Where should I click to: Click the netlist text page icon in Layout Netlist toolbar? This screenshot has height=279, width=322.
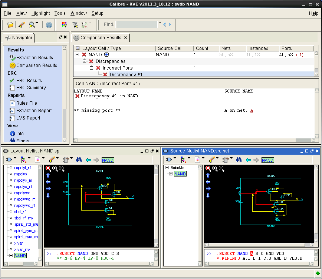tap(37, 159)
